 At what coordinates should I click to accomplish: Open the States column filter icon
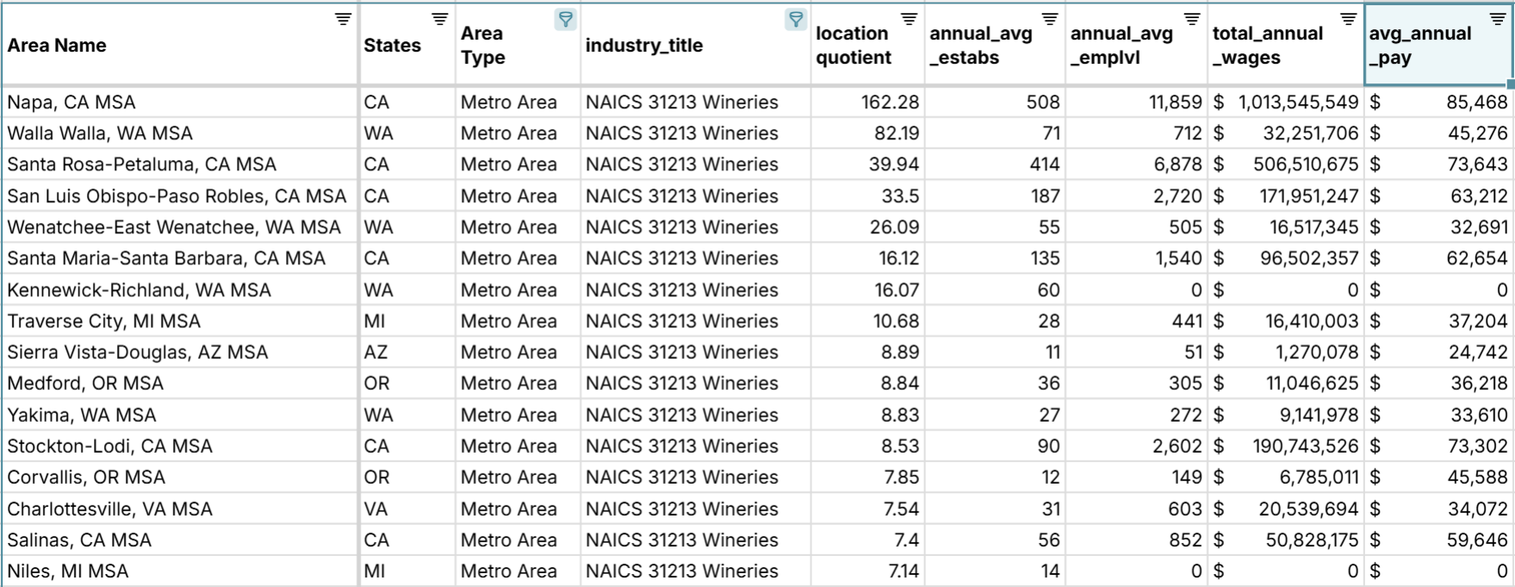(x=439, y=19)
